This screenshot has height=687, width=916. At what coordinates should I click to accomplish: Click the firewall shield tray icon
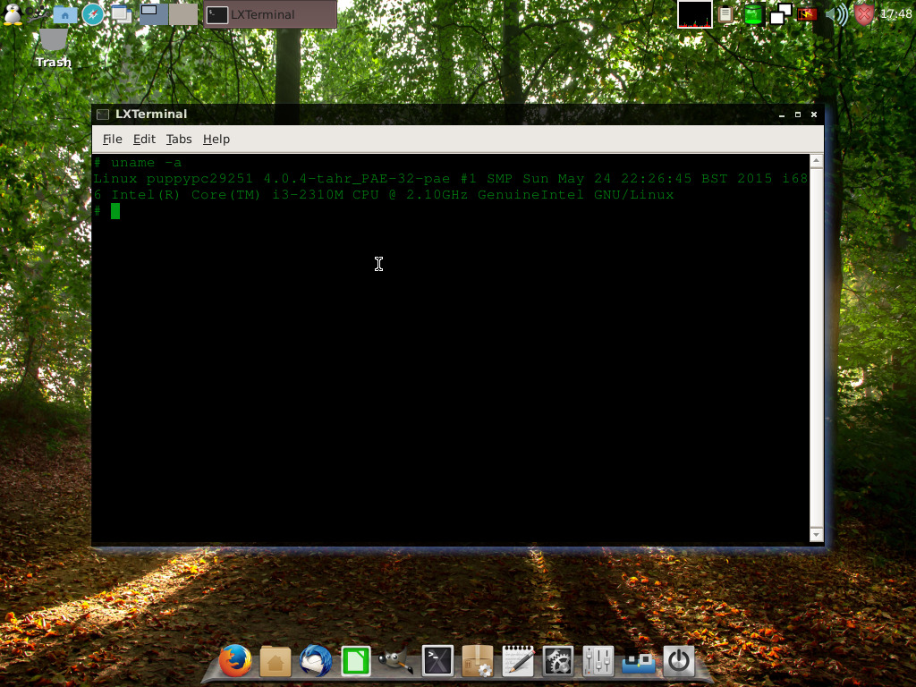863,14
